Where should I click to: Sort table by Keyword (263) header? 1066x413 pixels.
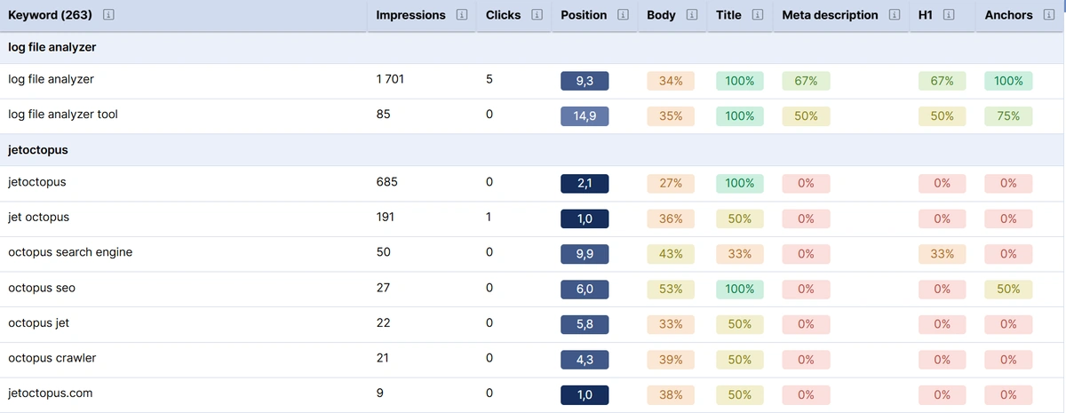tap(52, 15)
